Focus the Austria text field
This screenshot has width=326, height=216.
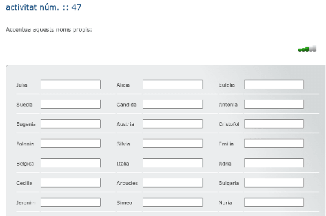173,124
